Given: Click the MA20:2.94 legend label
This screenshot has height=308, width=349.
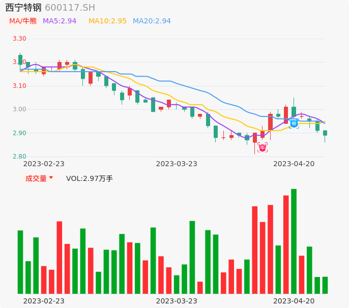Looking at the screenshot, I should pos(152,21).
